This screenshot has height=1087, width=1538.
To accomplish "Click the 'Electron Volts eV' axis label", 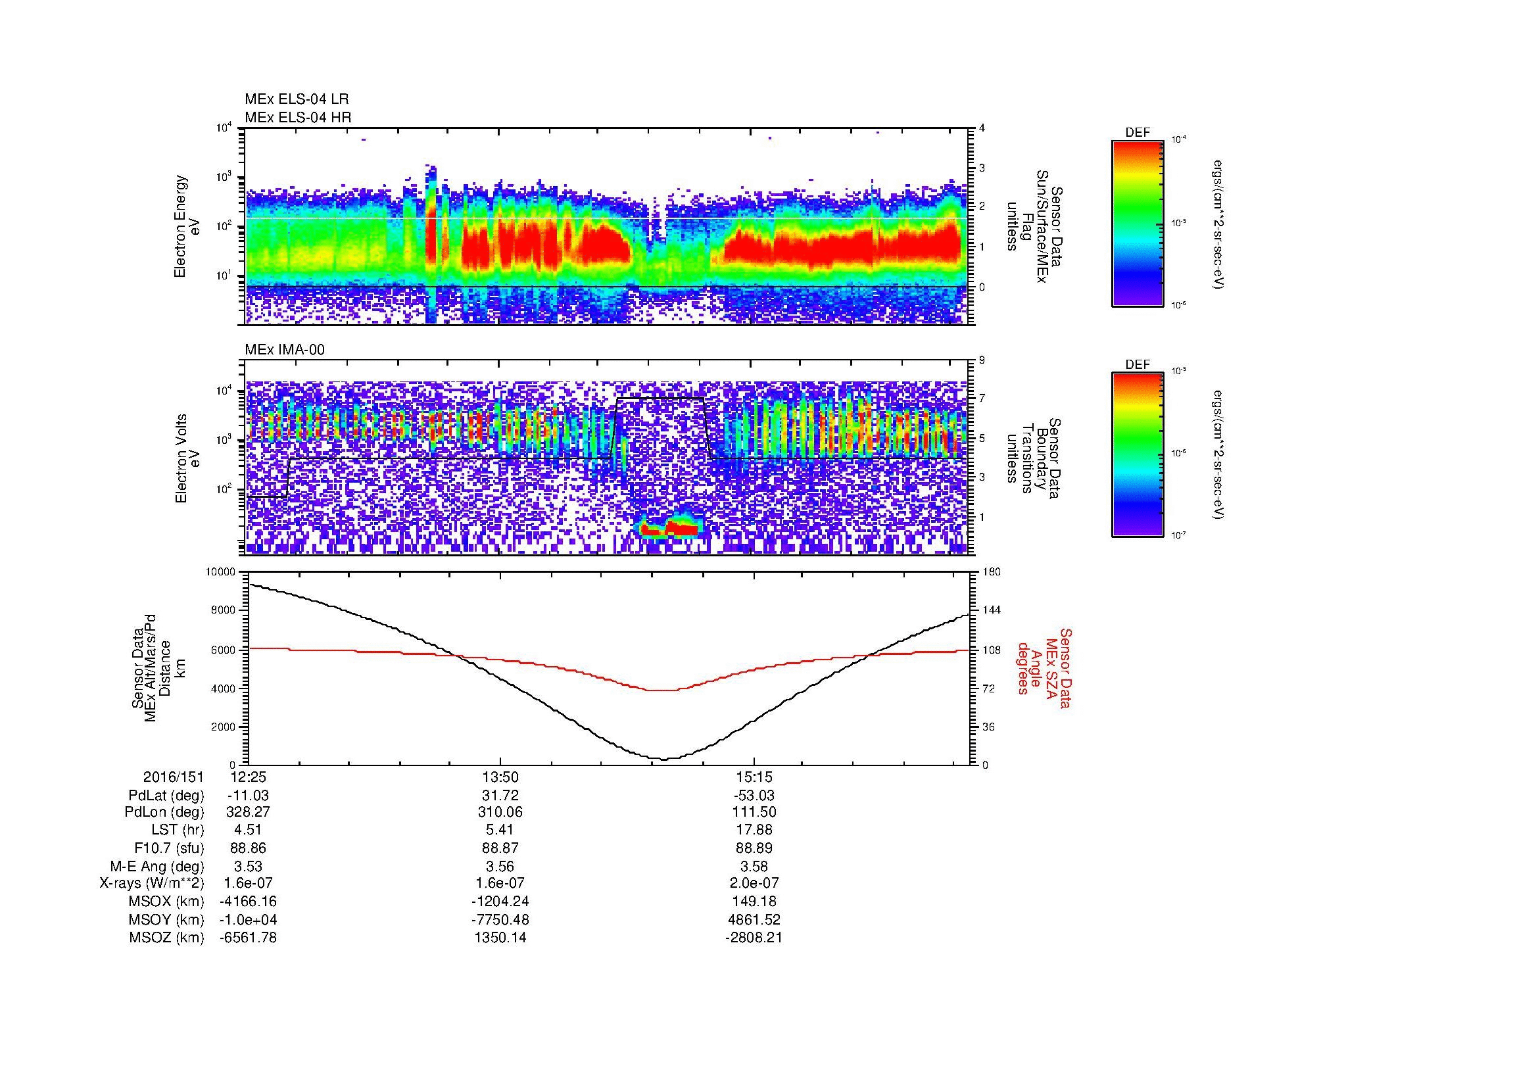I will tap(188, 458).
